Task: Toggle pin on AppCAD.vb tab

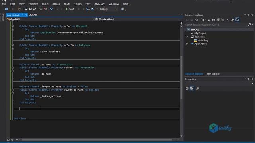Action: (x=22, y=15)
